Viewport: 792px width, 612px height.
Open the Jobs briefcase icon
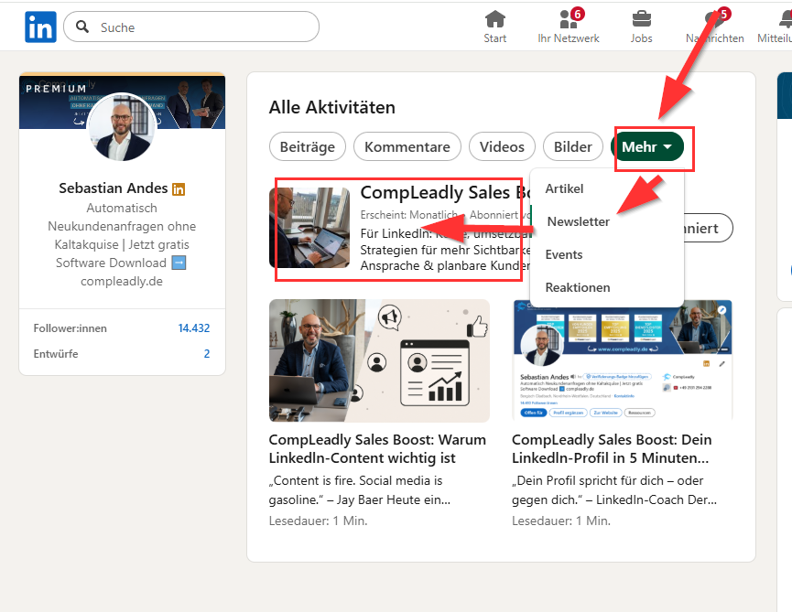(642, 20)
